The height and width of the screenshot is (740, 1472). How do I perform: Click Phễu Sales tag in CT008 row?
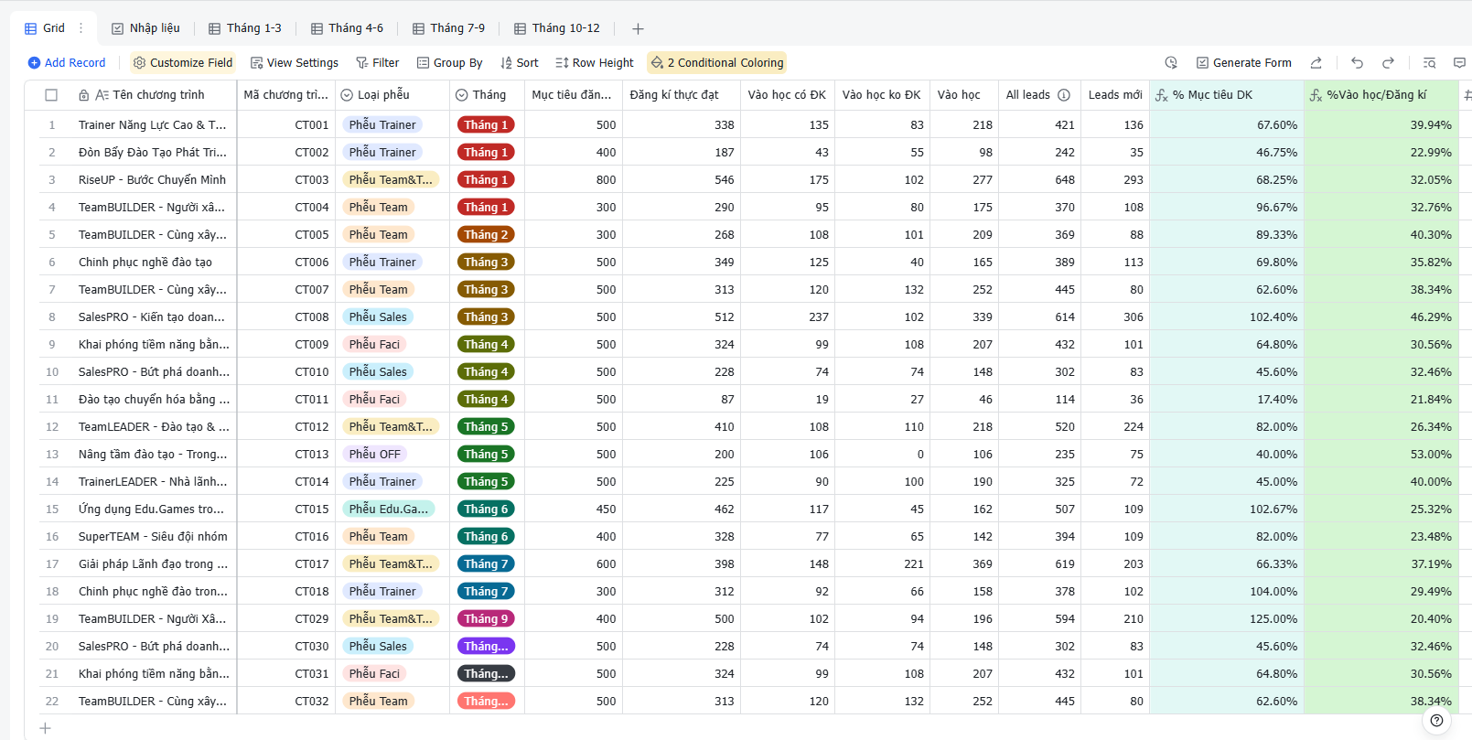click(x=378, y=317)
